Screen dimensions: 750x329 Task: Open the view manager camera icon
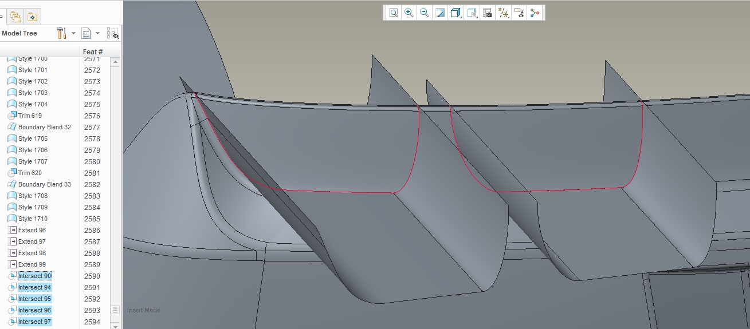click(x=488, y=13)
